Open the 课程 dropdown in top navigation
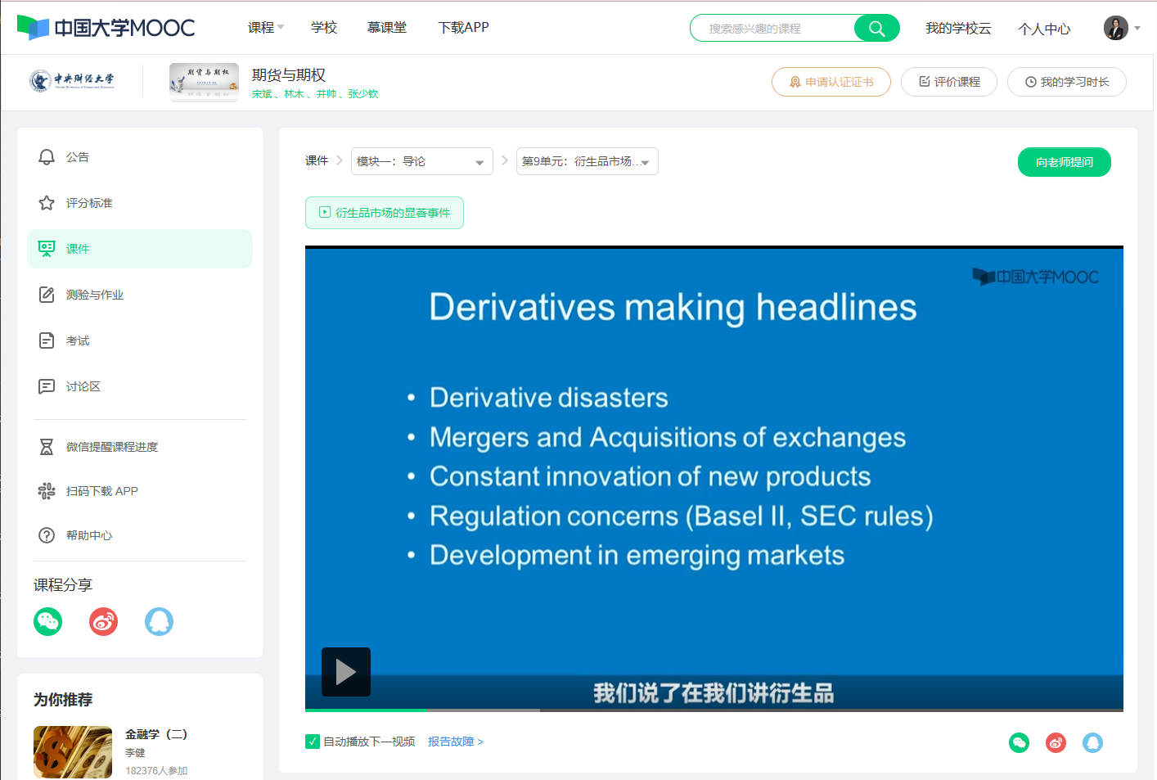Screen dimensions: 1157x780 [x=266, y=28]
